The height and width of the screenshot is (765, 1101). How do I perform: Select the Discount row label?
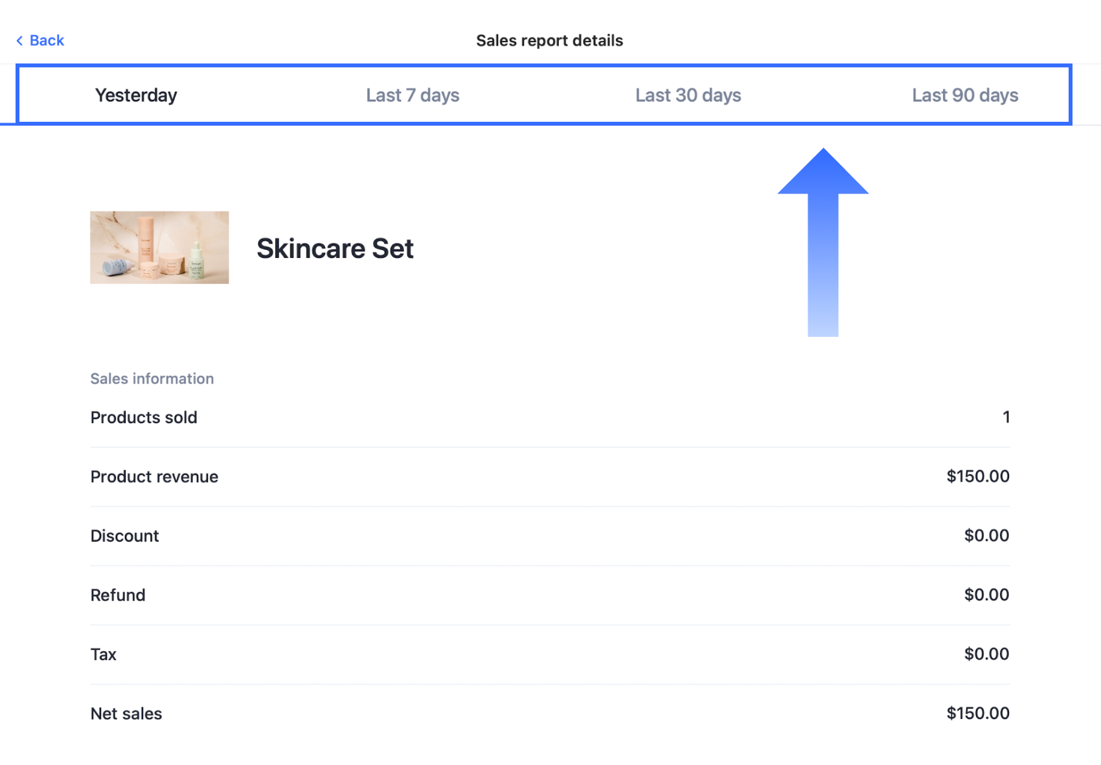click(124, 536)
